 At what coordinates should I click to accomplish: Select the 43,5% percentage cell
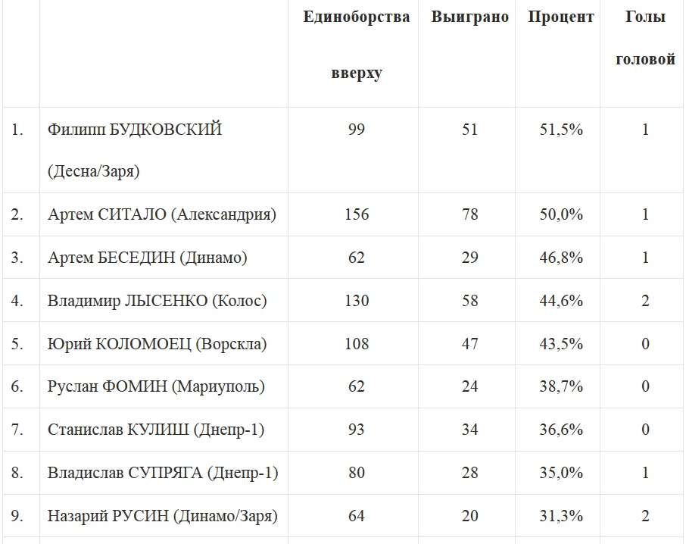[x=560, y=344]
